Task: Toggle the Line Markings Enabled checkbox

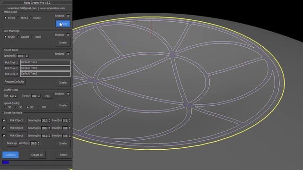Action: [68, 35]
